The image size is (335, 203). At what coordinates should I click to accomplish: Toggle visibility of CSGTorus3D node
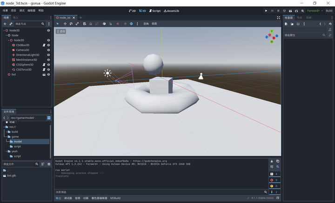(48, 70)
